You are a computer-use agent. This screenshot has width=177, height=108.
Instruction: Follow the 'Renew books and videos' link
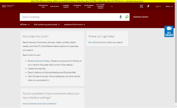[39, 61]
